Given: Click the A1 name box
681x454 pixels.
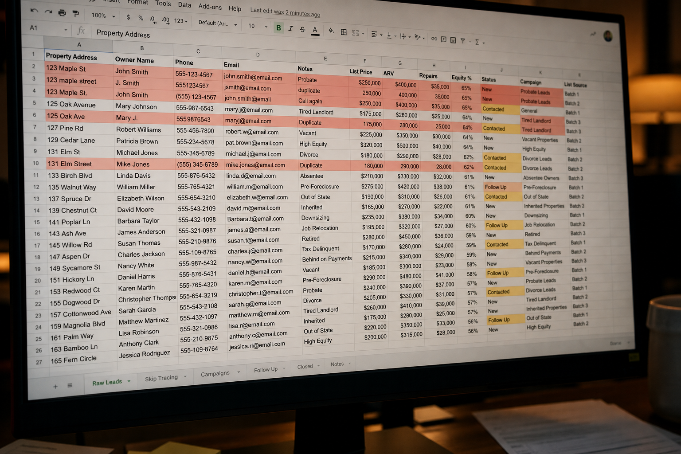Looking at the screenshot, I should (48, 28).
